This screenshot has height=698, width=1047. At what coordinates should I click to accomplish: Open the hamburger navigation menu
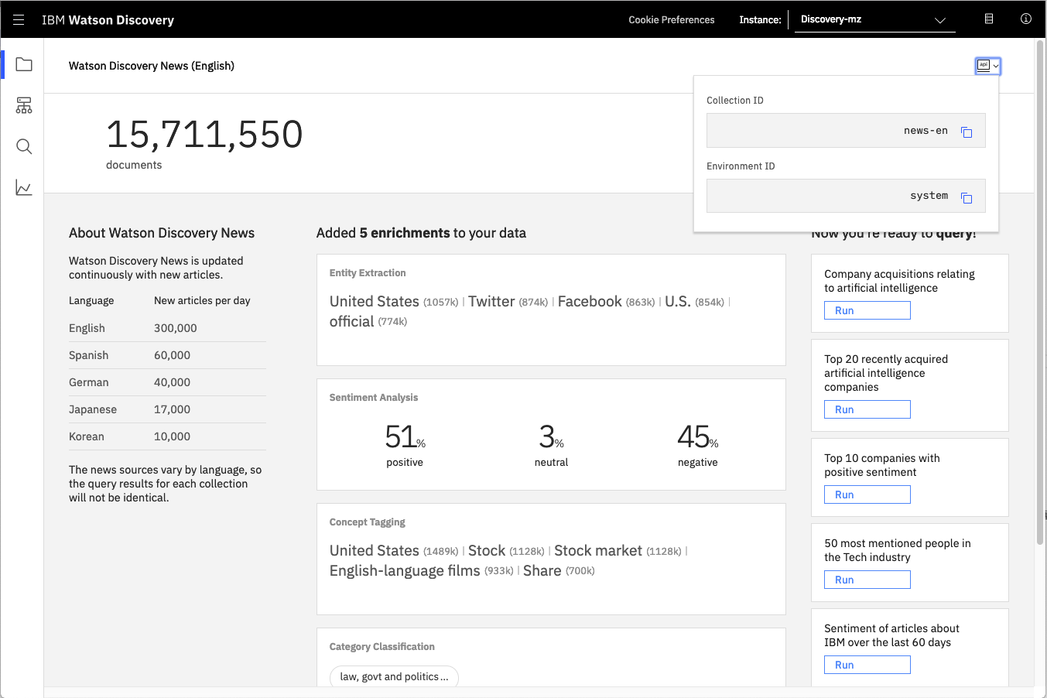tap(19, 19)
